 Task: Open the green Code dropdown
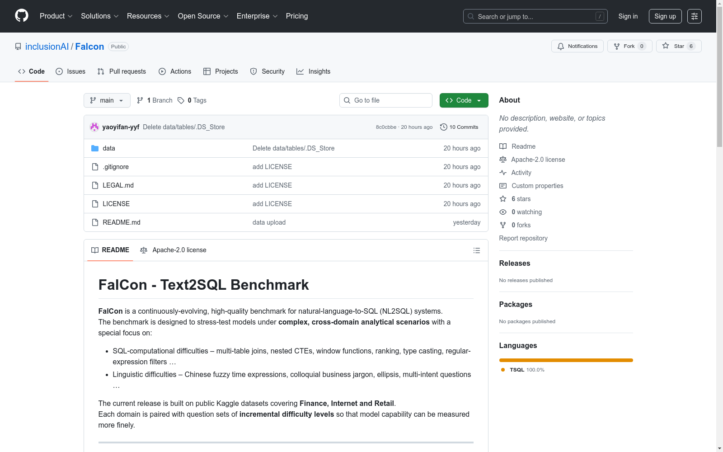click(464, 100)
